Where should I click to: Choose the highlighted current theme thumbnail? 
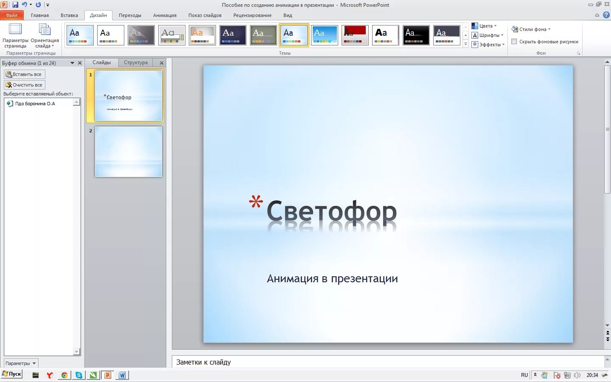(x=294, y=35)
